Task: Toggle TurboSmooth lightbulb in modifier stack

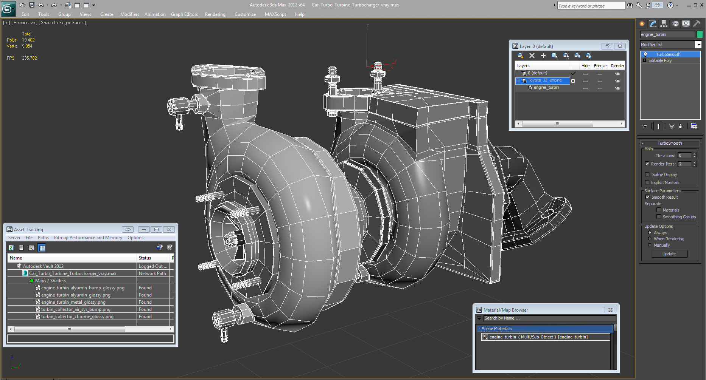Action: click(x=645, y=54)
